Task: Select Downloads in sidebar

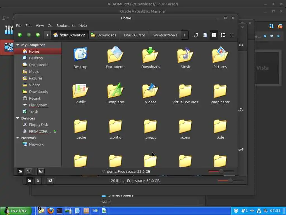Action: (38, 92)
